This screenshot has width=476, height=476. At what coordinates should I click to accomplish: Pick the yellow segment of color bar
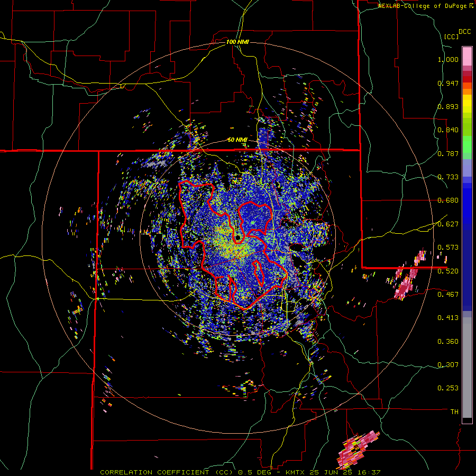tap(467, 104)
